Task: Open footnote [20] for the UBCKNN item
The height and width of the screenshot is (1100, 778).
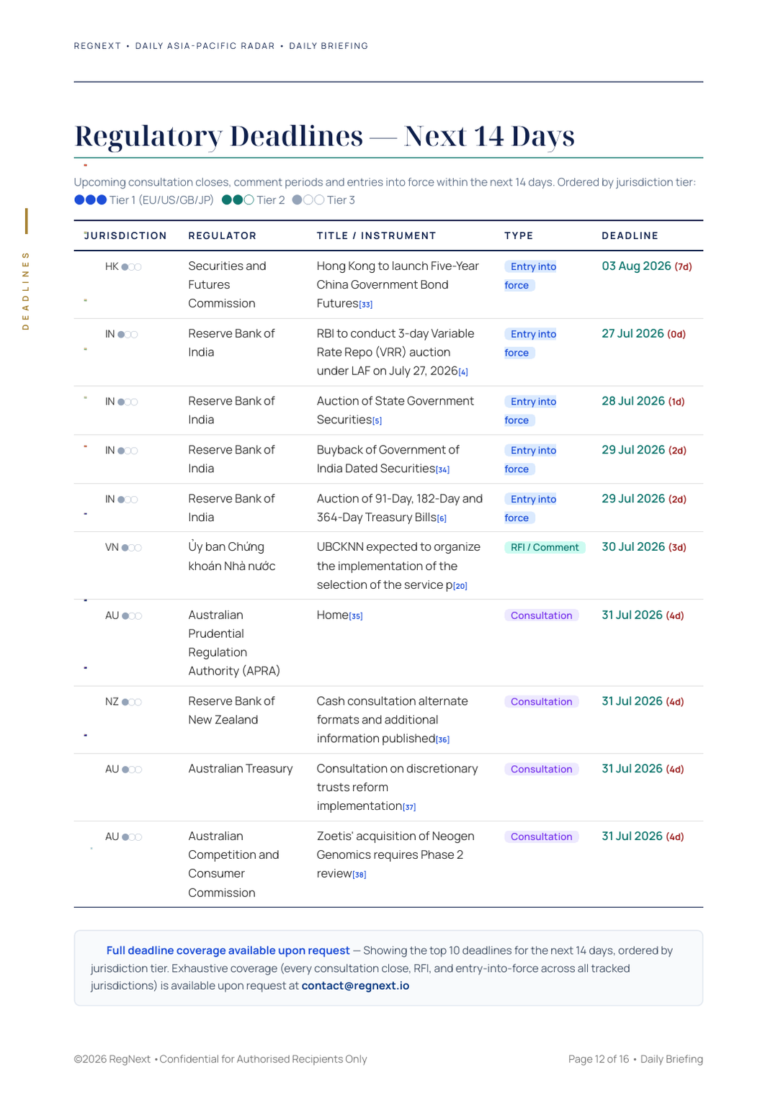Action: [460, 587]
